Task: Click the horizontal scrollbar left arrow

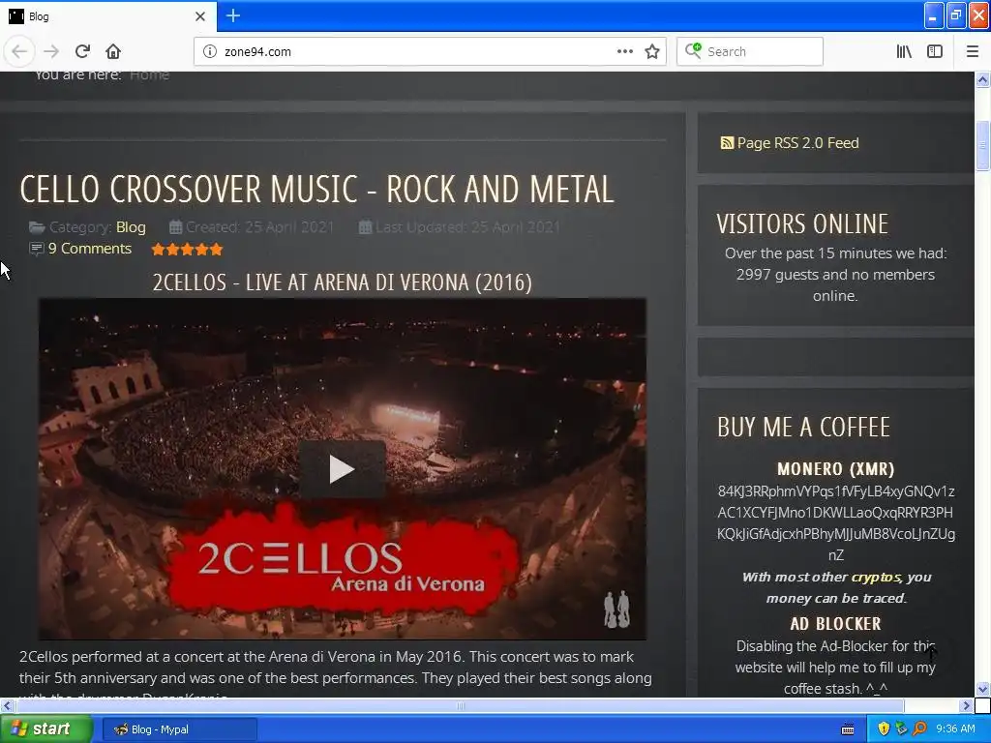Action: (7, 705)
